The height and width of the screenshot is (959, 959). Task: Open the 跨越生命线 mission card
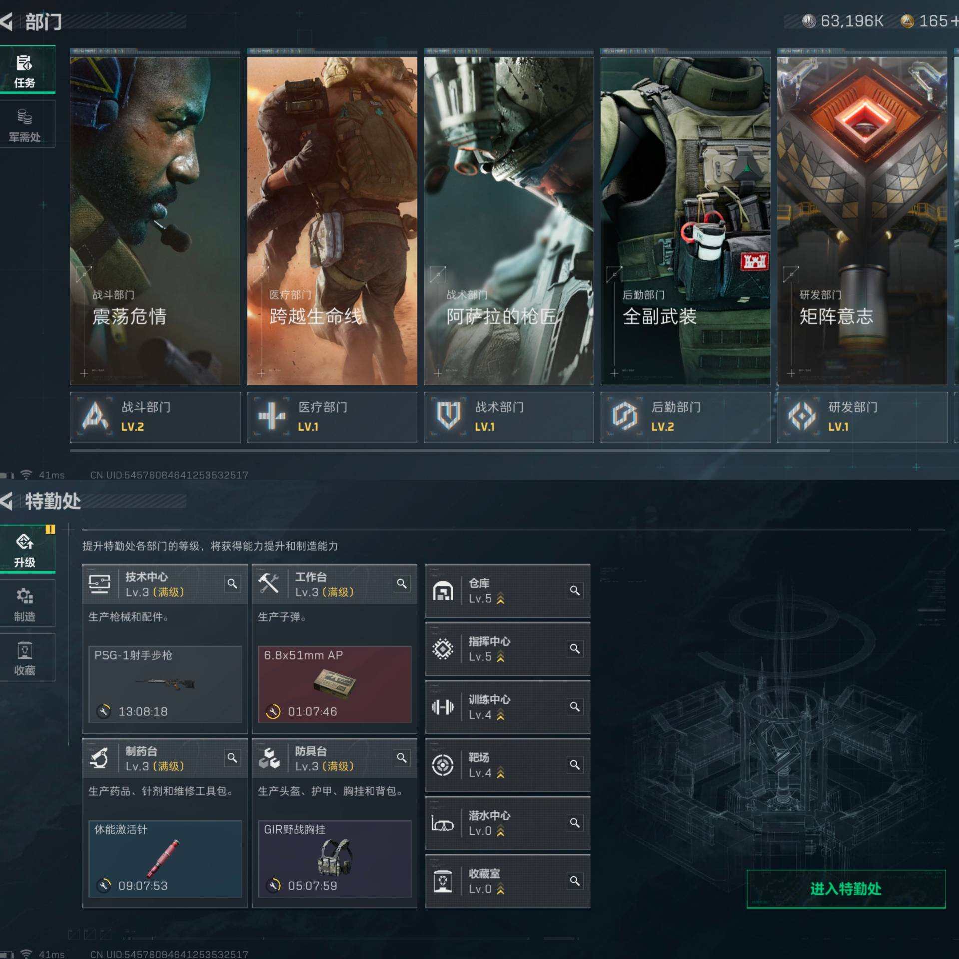[332, 221]
